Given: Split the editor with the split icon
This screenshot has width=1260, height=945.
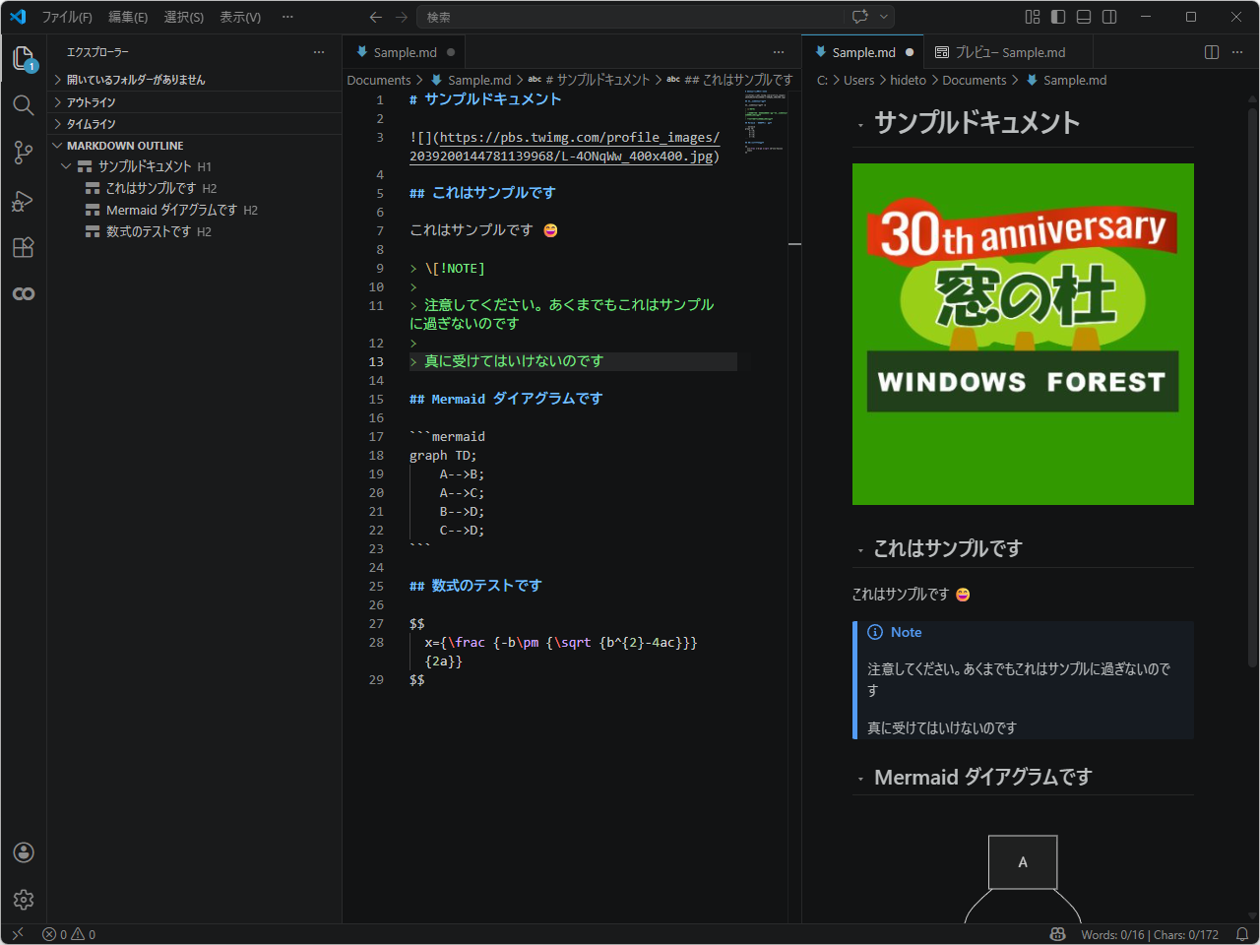Looking at the screenshot, I should tap(1211, 52).
